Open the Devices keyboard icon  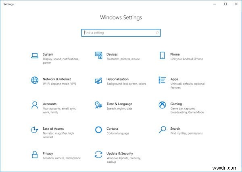click(x=98, y=55)
